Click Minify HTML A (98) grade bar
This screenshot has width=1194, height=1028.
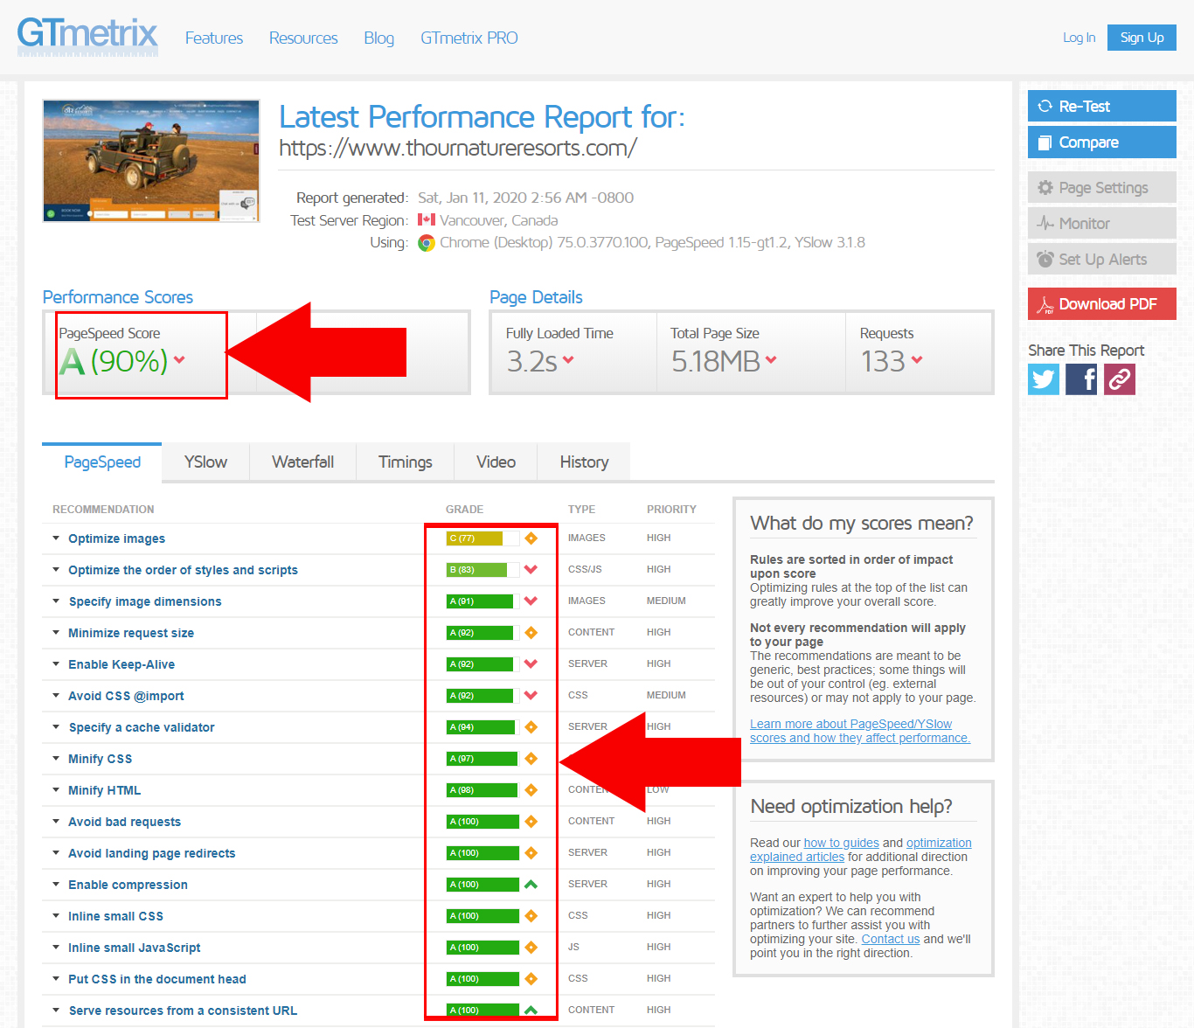tap(482, 790)
